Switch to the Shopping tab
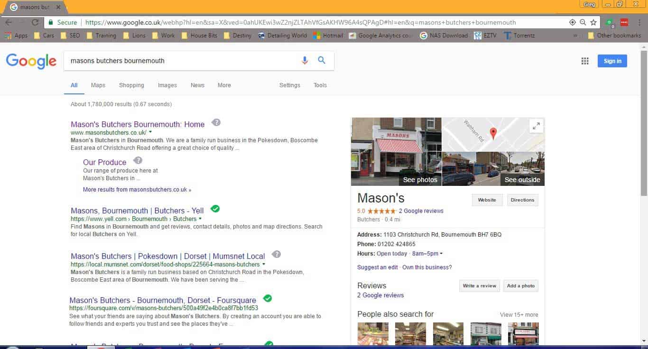The width and height of the screenshot is (648, 349). (131, 85)
